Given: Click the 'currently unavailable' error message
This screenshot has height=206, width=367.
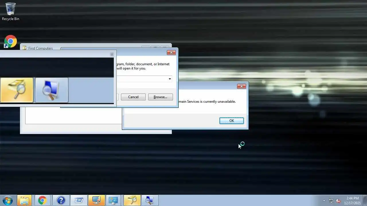Looking at the screenshot, I should pyautogui.click(x=207, y=102).
